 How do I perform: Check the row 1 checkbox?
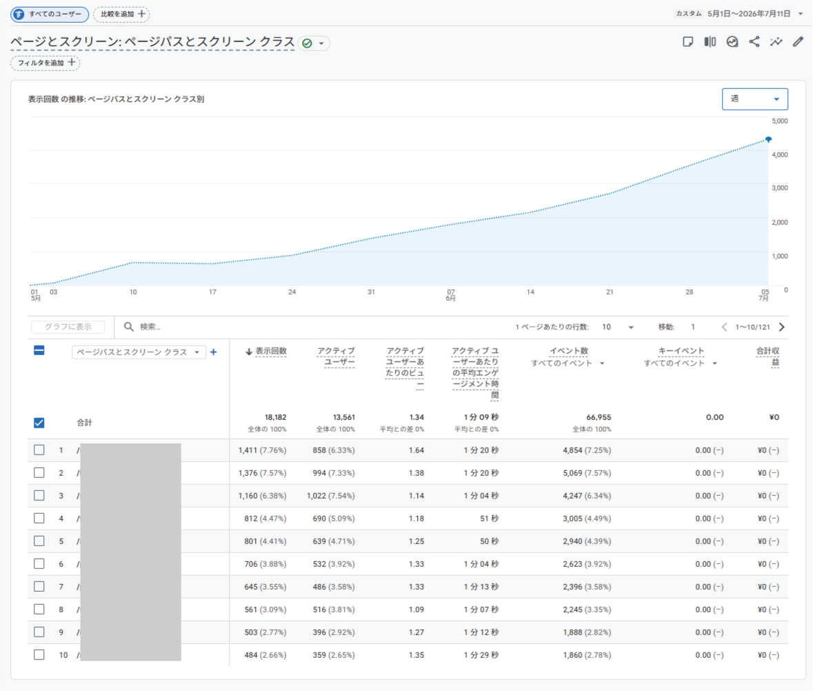pos(39,450)
